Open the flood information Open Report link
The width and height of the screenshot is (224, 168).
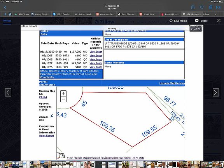tap(46, 136)
